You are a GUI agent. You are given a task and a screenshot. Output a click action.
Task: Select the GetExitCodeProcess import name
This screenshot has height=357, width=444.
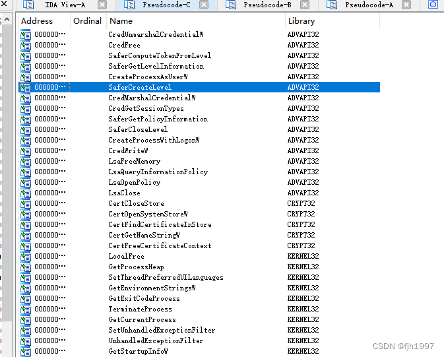click(144, 298)
